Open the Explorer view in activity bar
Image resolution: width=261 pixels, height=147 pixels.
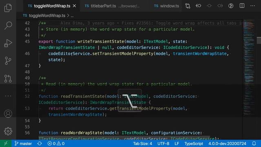pos(8,8)
